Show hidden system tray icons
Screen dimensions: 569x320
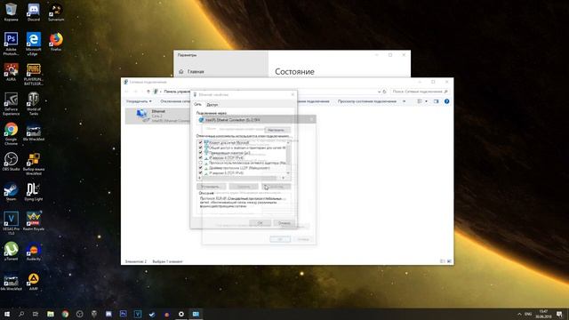pyautogui.click(x=519, y=314)
